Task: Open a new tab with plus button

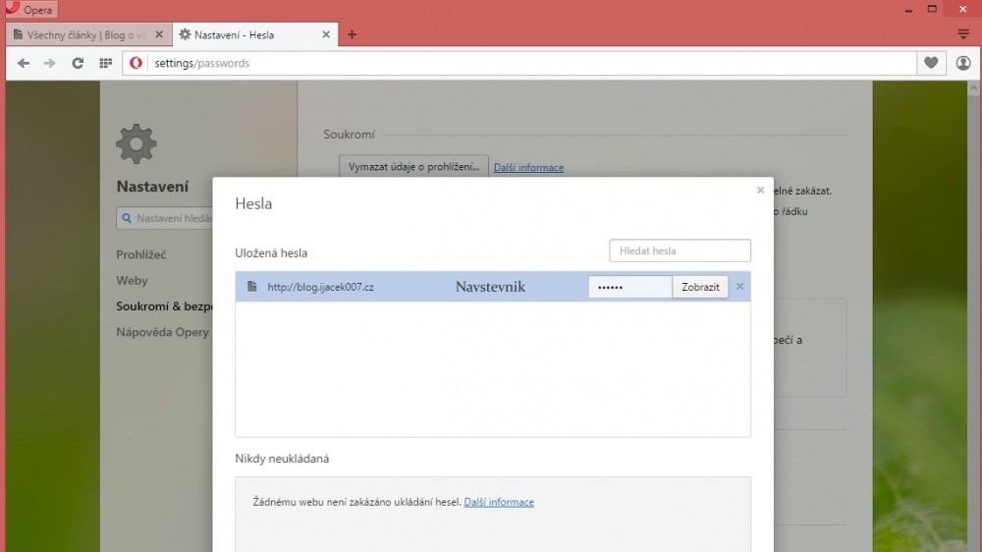Action: (x=352, y=34)
